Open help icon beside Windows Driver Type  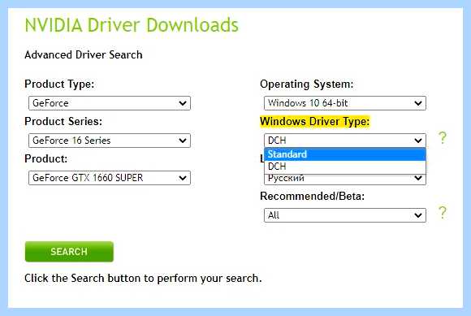pos(442,138)
